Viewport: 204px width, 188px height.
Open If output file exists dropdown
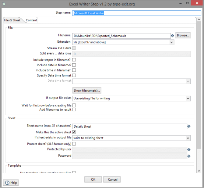coord(188,99)
